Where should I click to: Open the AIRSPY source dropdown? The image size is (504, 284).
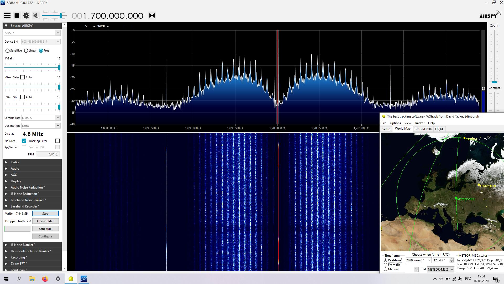[x=58, y=33]
